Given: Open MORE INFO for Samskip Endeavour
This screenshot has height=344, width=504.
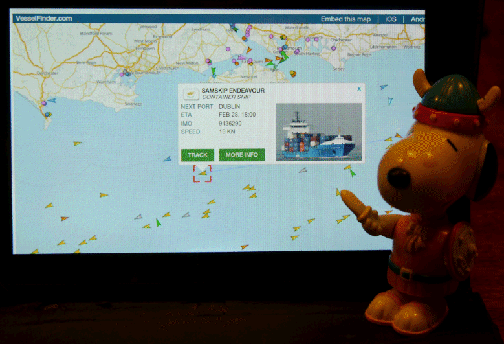Looking at the screenshot, I should click(x=241, y=155).
